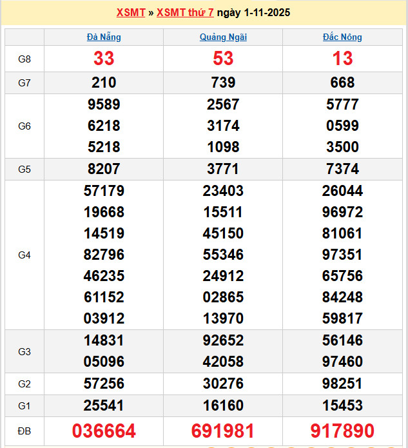Click Đắc Nông special prize 917890

[342, 431]
